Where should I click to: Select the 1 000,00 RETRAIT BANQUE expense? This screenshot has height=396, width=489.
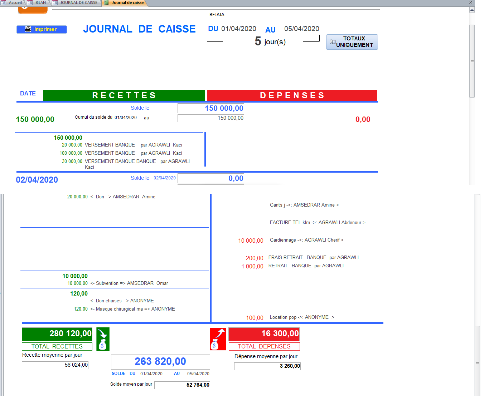(292, 266)
